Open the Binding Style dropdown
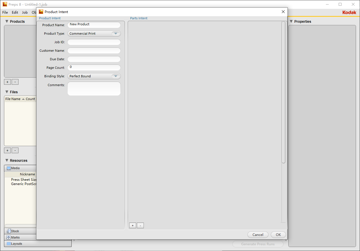Viewport: 360px width, 251px height. [x=94, y=76]
